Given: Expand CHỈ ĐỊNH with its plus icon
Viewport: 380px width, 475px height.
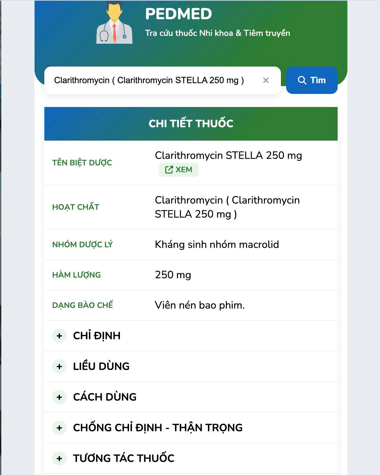Looking at the screenshot, I should [59, 336].
